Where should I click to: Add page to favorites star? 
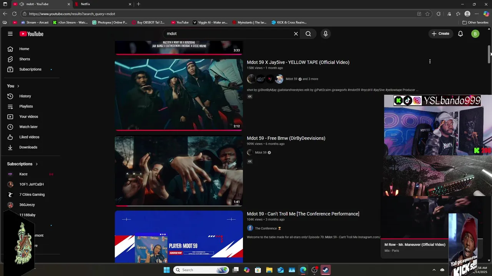click(x=427, y=14)
